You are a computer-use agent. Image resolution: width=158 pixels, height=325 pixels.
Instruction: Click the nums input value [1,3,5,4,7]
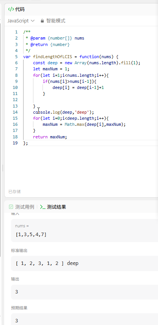pos(31,235)
